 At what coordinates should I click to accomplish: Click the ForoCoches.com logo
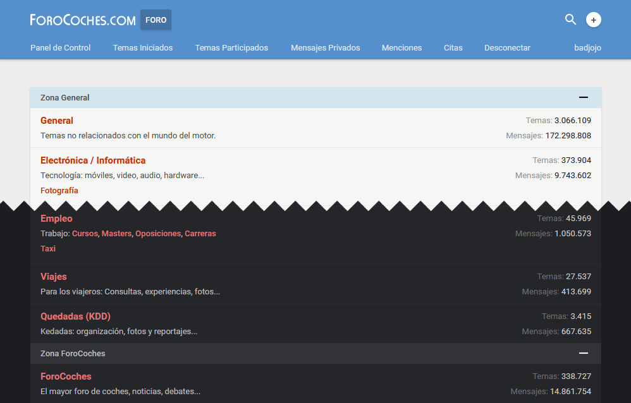coord(82,20)
